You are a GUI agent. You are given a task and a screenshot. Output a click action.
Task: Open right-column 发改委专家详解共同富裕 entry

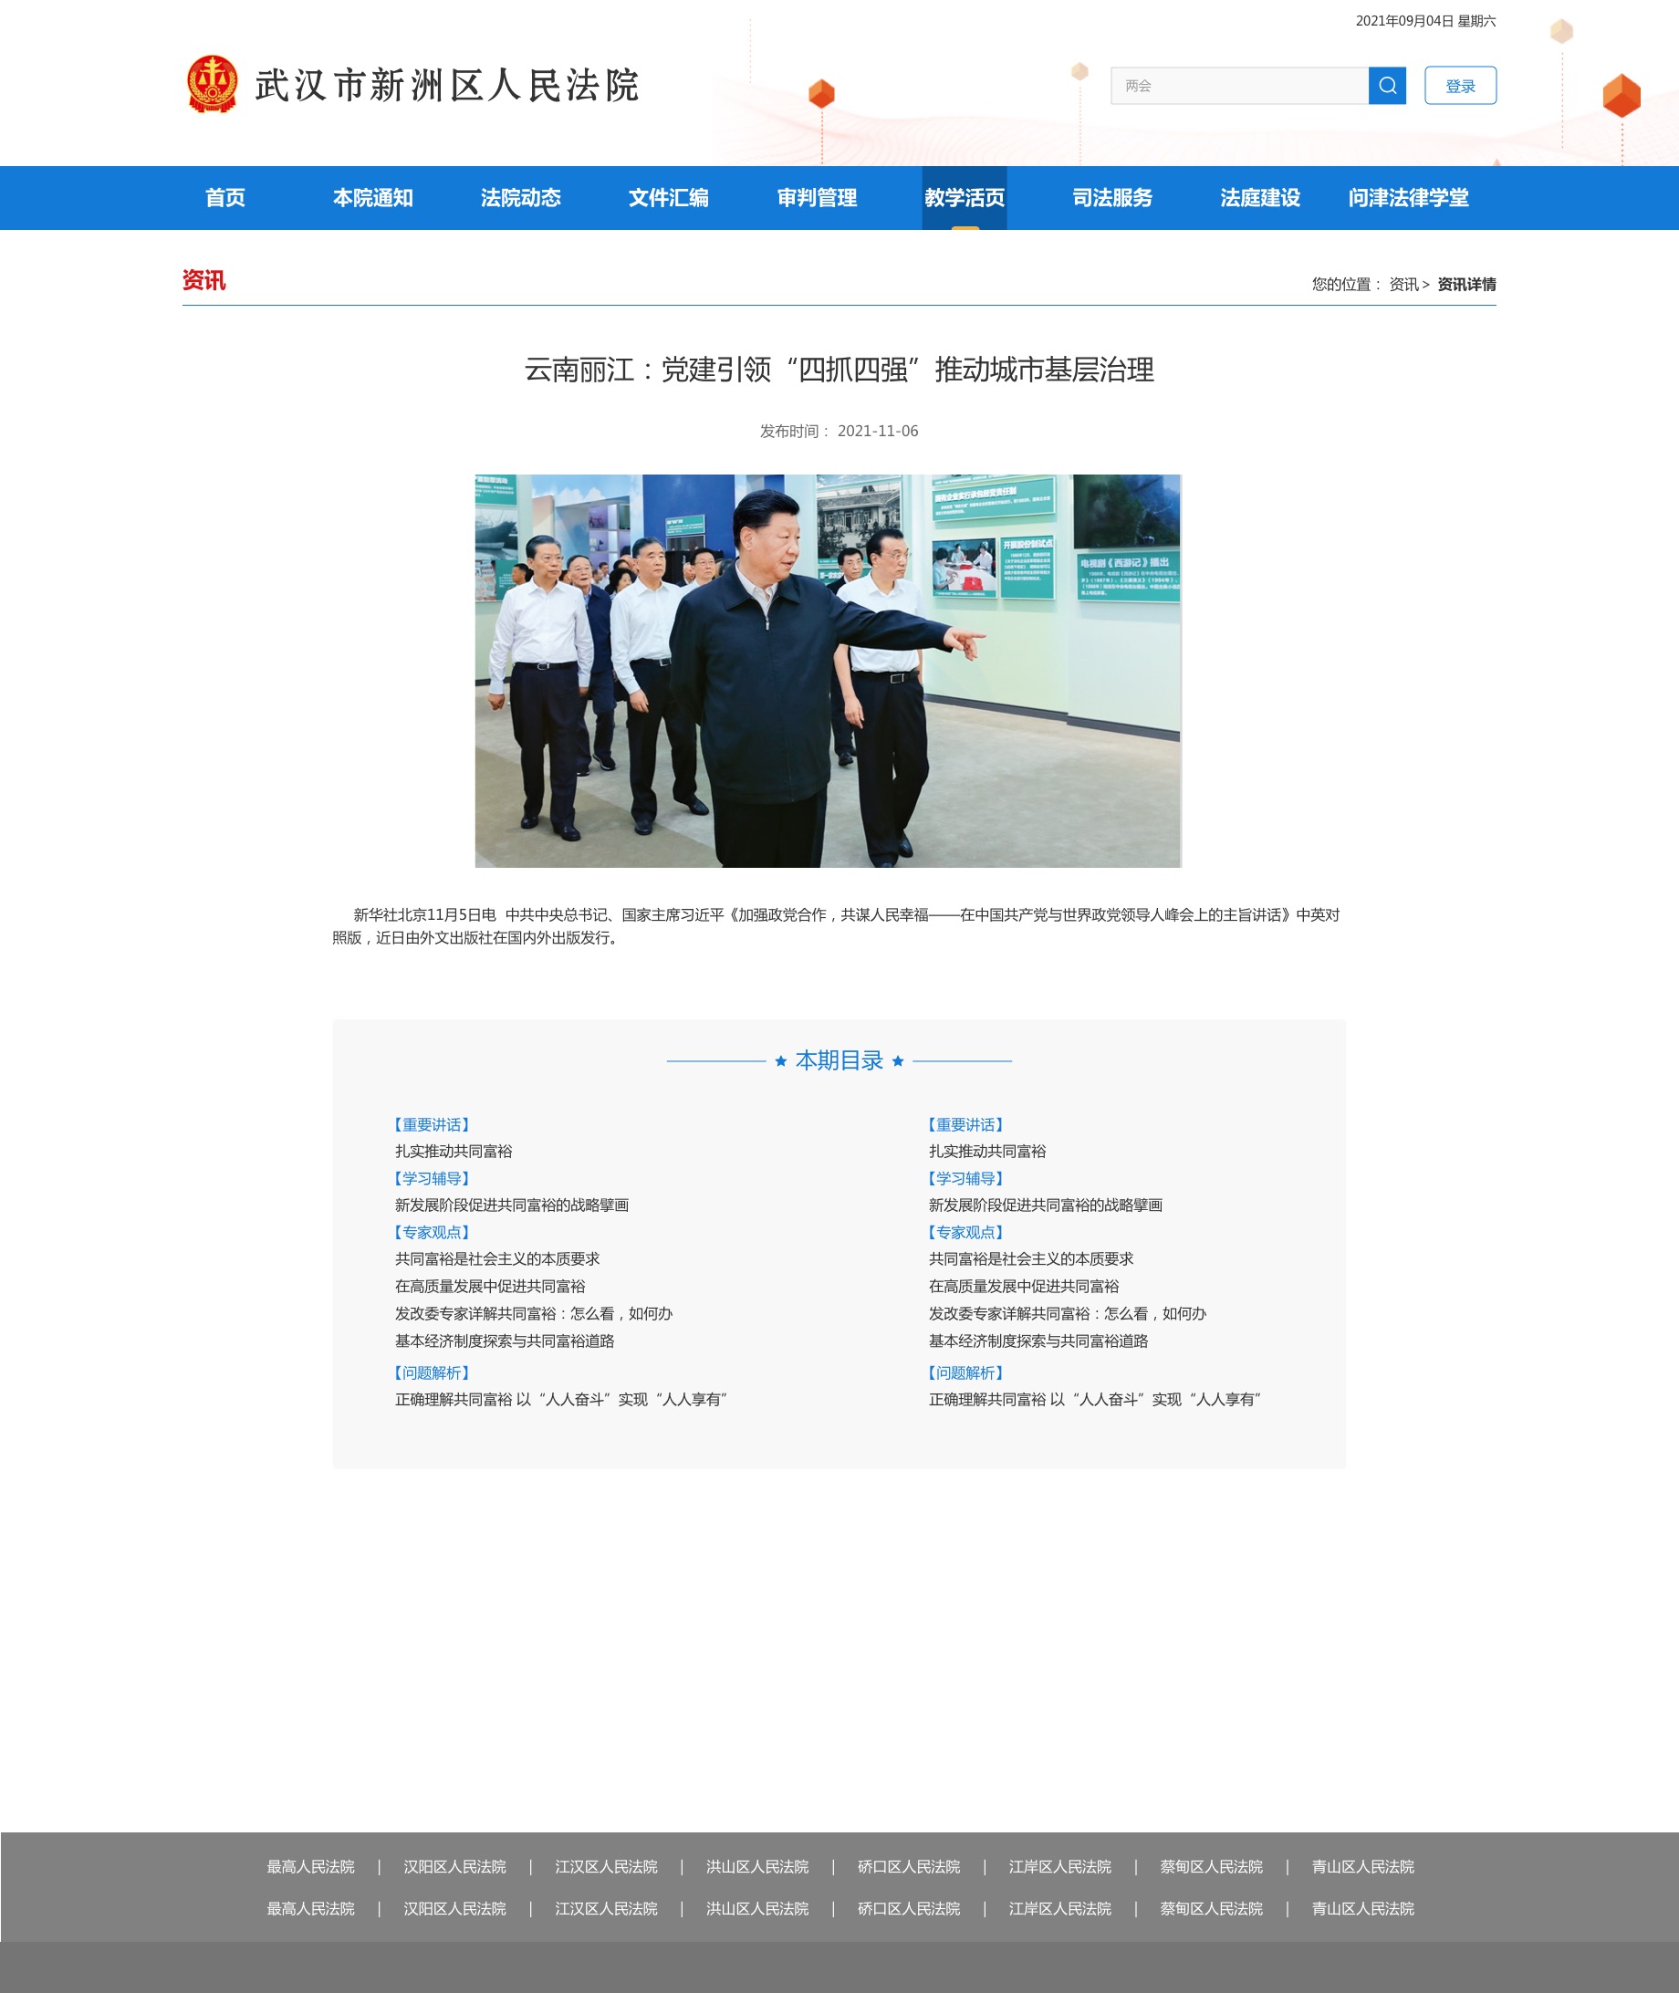[1067, 1313]
